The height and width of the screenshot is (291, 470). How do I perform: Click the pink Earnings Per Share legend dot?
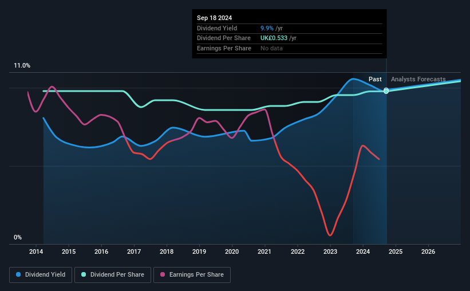(163, 274)
